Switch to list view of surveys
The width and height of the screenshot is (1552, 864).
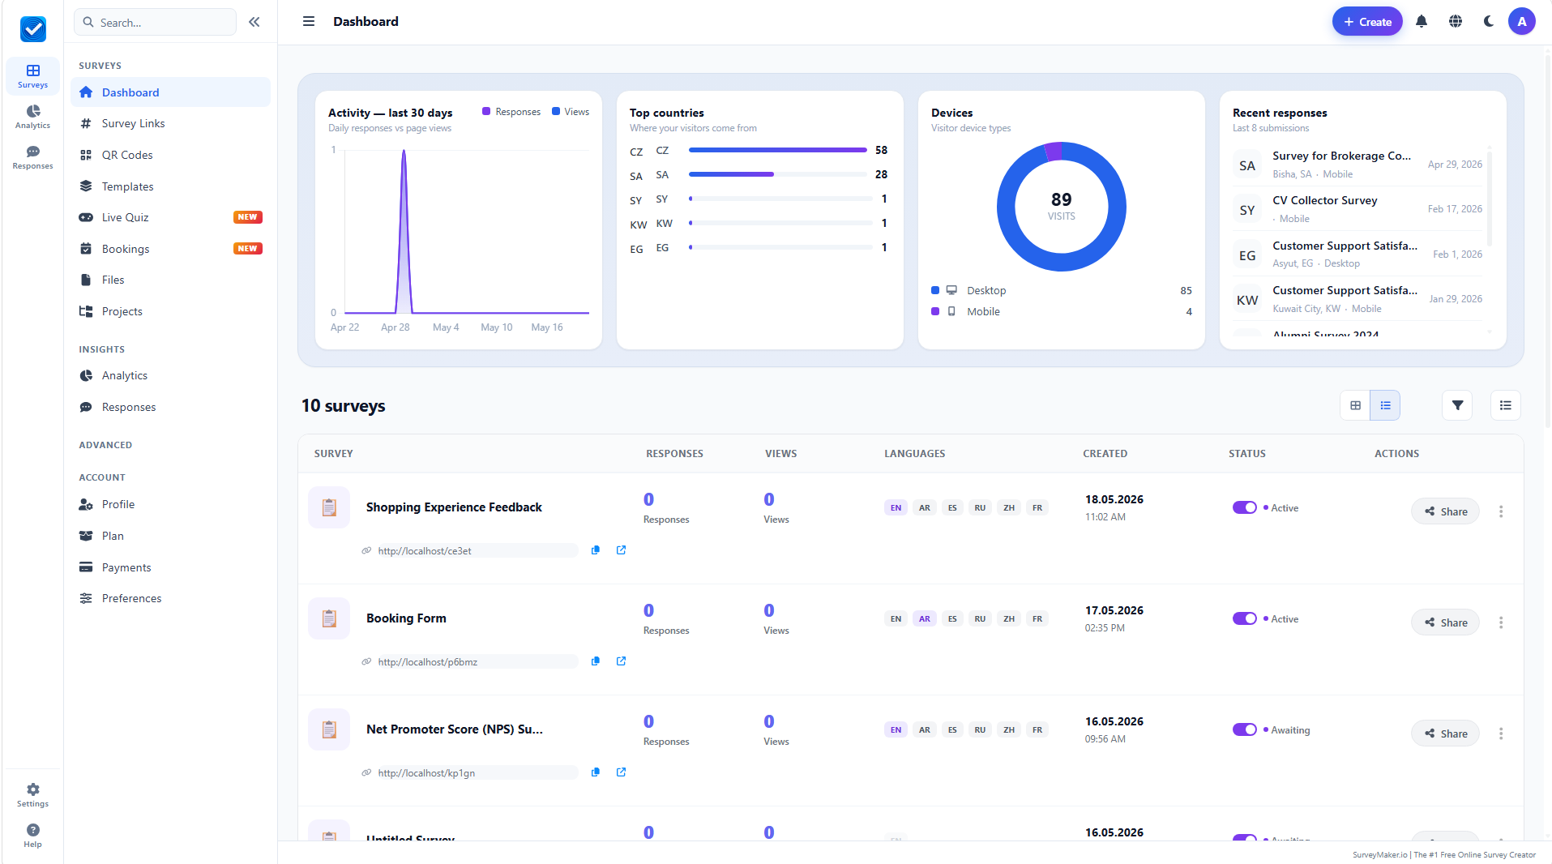(1385, 405)
